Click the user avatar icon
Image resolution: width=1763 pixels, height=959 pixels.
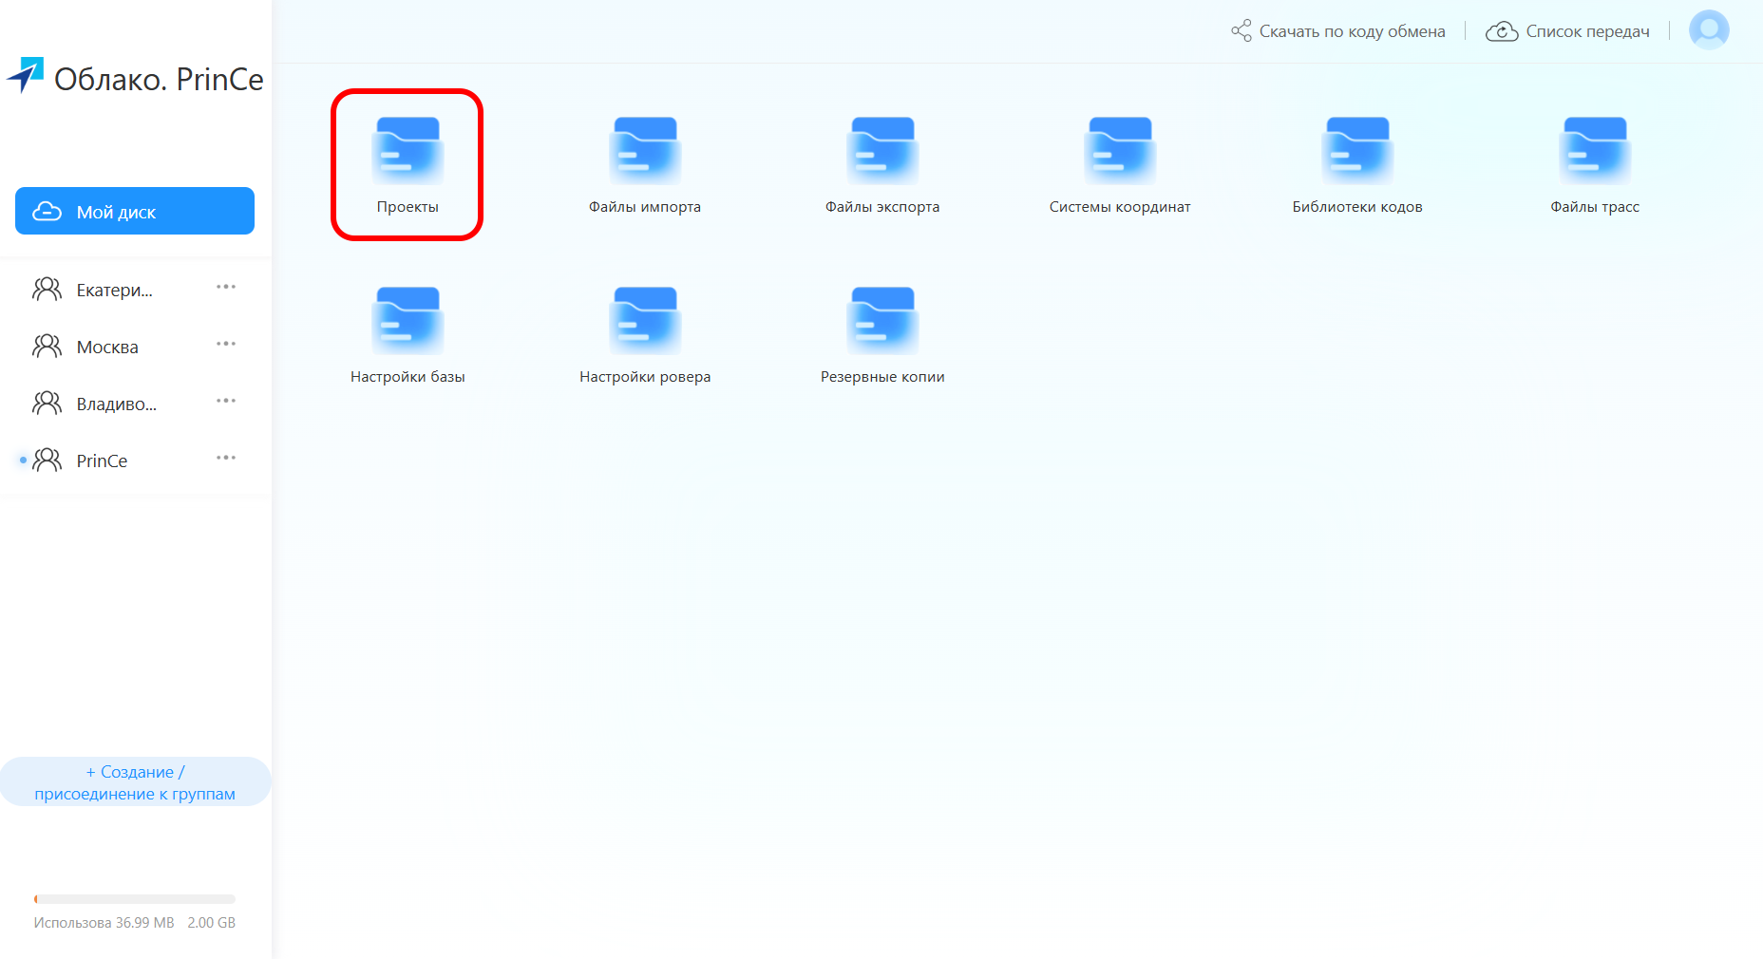coord(1709,30)
